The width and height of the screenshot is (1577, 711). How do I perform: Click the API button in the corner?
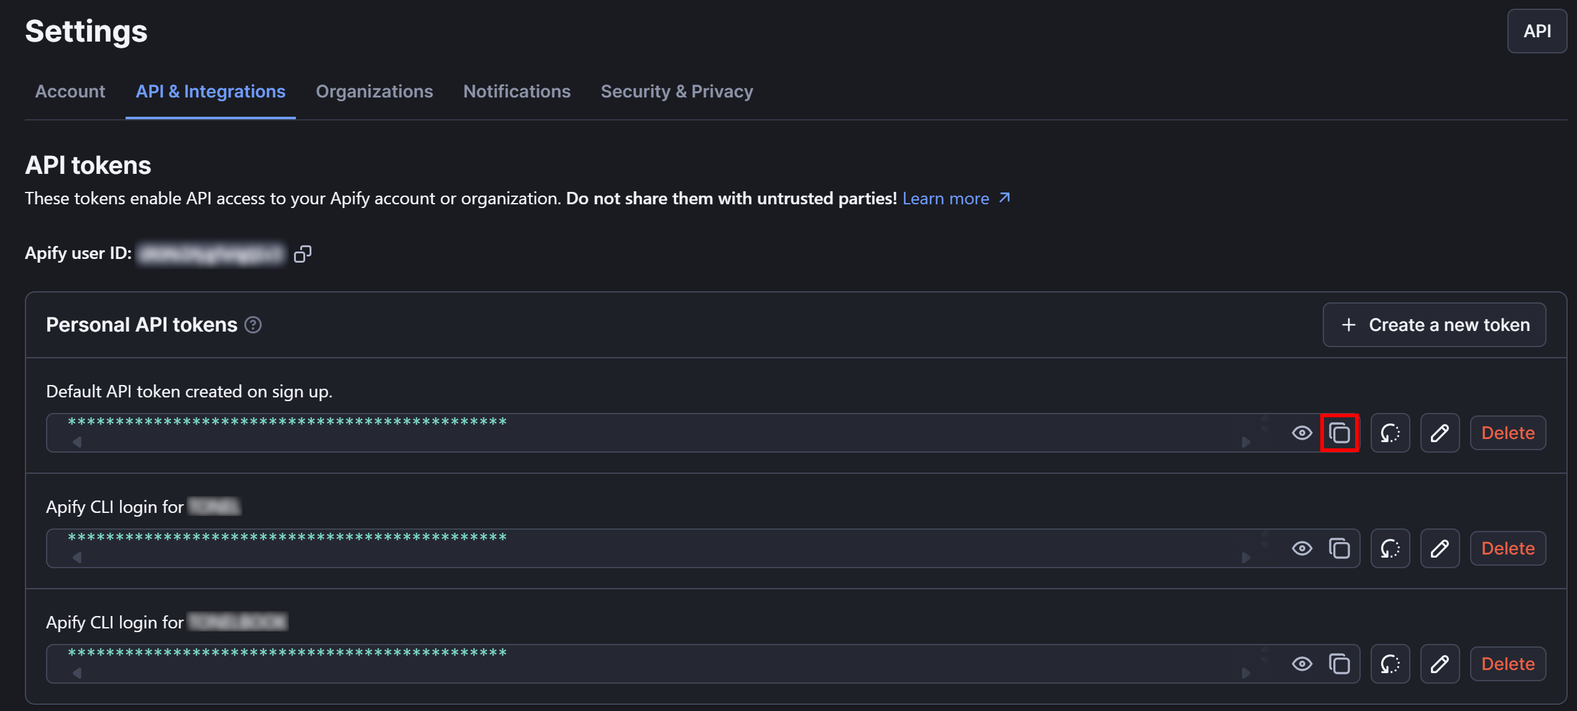1537,30
